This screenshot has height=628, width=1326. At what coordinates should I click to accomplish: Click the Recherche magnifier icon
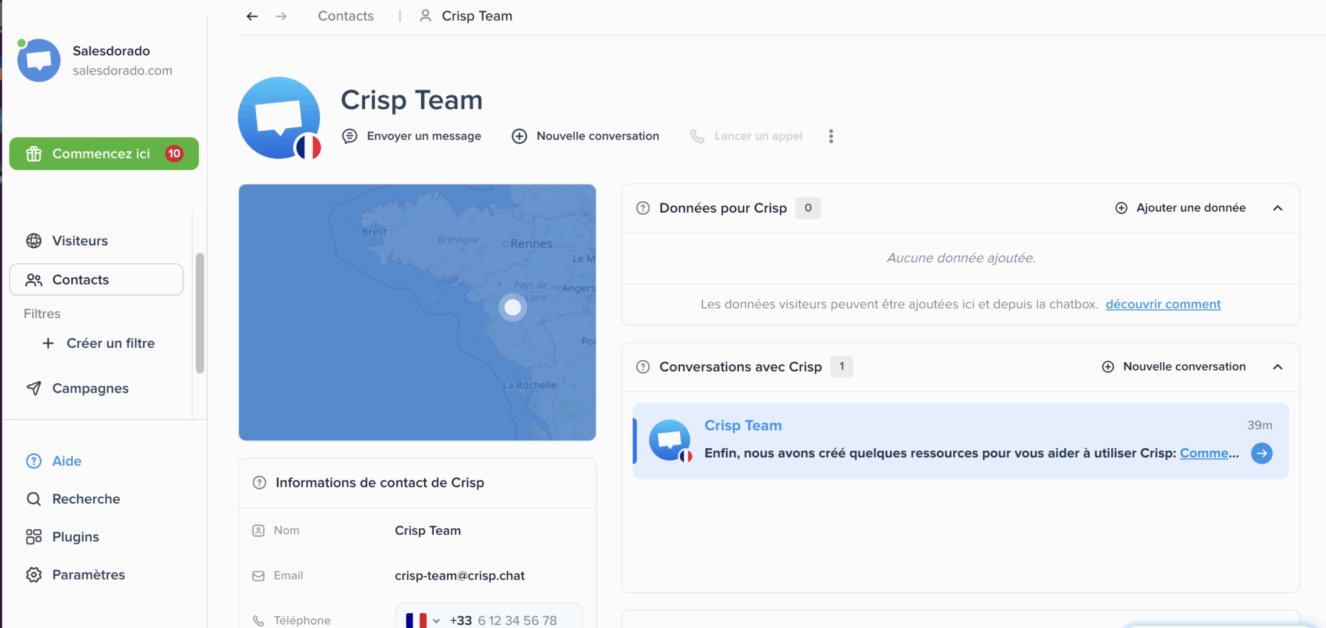click(34, 499)
